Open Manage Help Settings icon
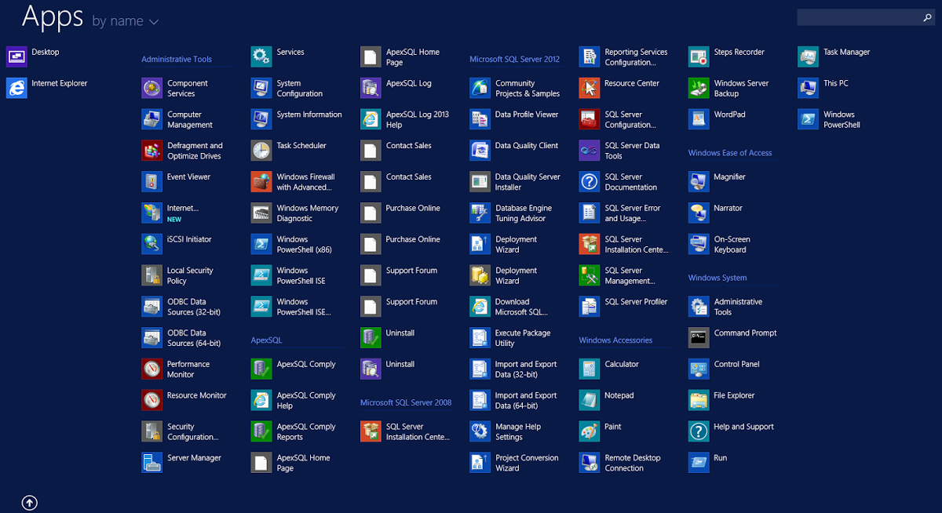 pyautogui.click(x=480, y=432)
